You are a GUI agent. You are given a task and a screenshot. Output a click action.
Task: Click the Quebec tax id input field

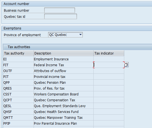61,16
